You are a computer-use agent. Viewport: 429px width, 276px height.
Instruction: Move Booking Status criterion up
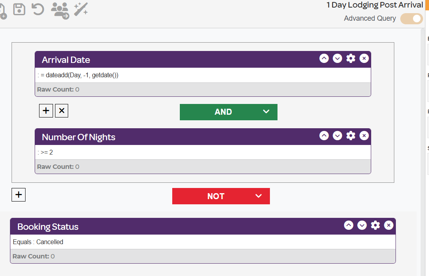point(348,225)
